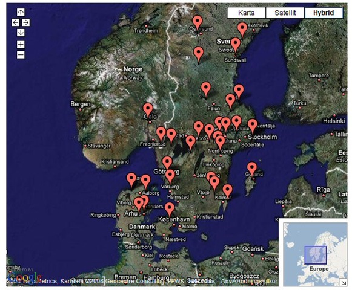The image size is (352, 290).
Task: Select the marker above København
Action: [170, 210]
